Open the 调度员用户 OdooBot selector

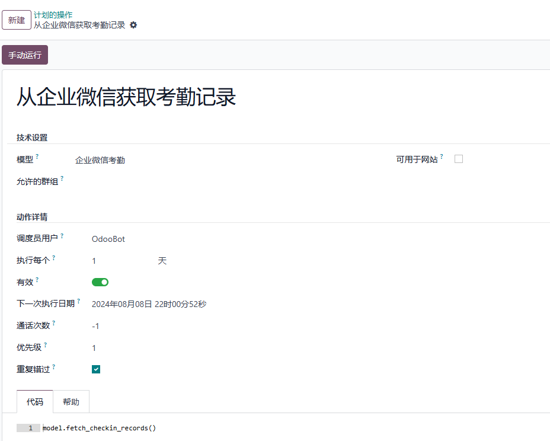[108, 239]
